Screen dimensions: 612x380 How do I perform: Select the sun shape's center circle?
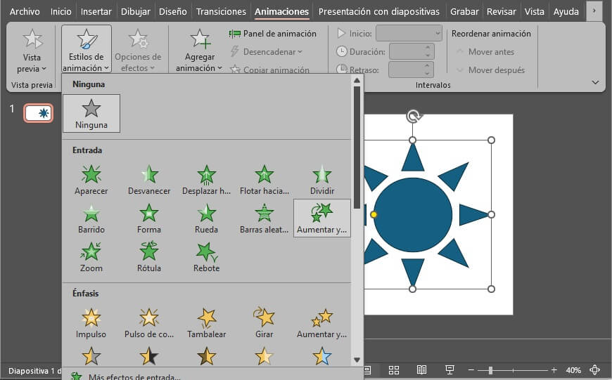click(x=413, y=215)
